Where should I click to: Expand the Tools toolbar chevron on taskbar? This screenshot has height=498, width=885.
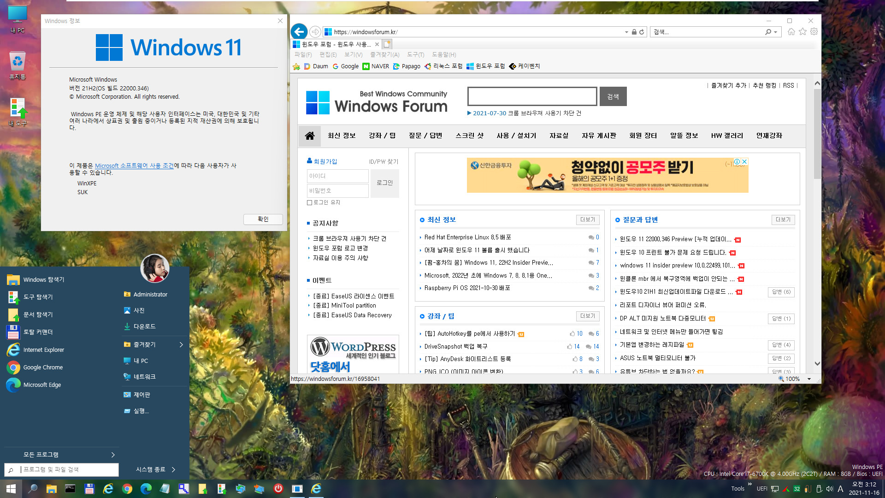tap(750, 484)
